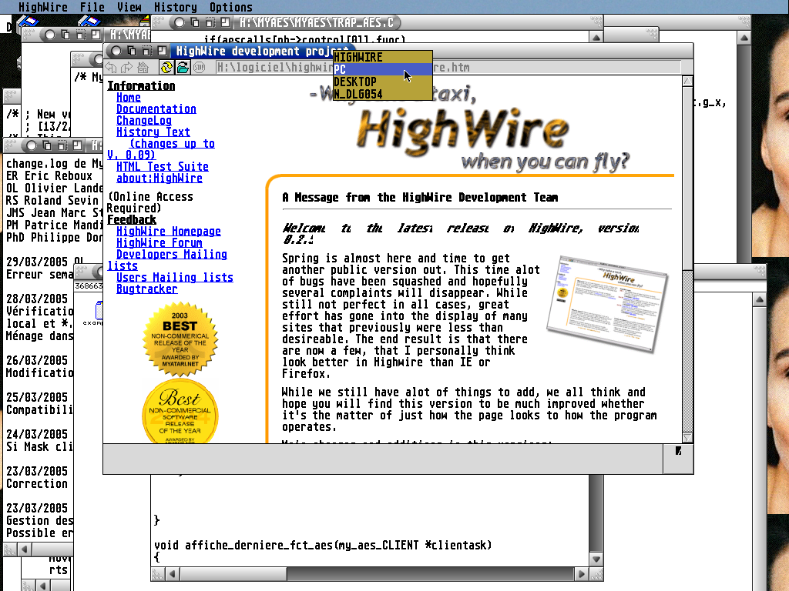Click TRAP_AES.C window scroll down arrow
The width and height of the screenshot is (789, 591).
[596, 559]
